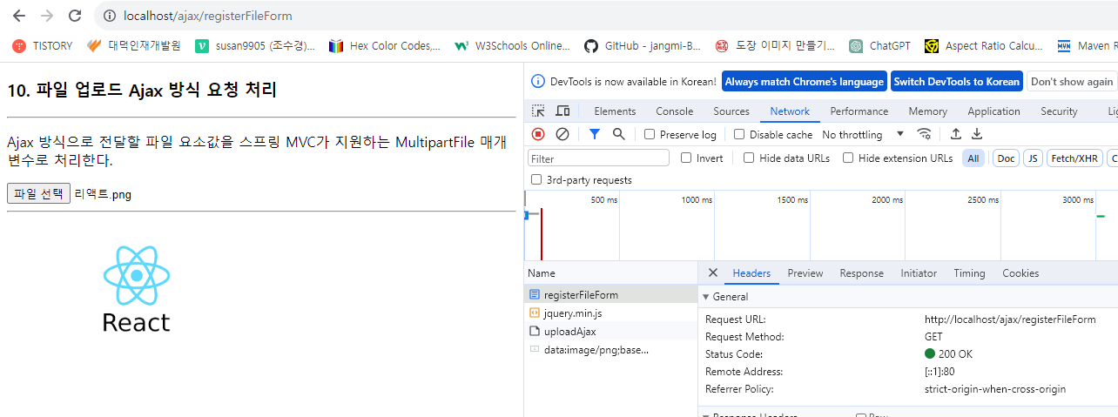Clear the network log
The height and width of the screenshot is (417, 1118).
(x=562, y=134)
